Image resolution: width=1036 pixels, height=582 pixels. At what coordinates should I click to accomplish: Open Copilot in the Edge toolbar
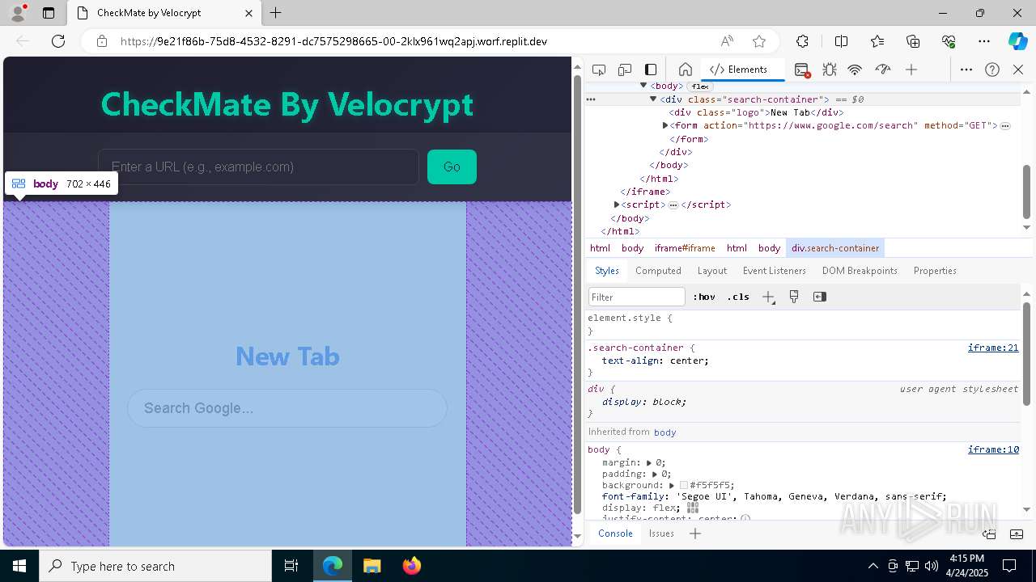pyautogui.click(x=1017, y=41)
